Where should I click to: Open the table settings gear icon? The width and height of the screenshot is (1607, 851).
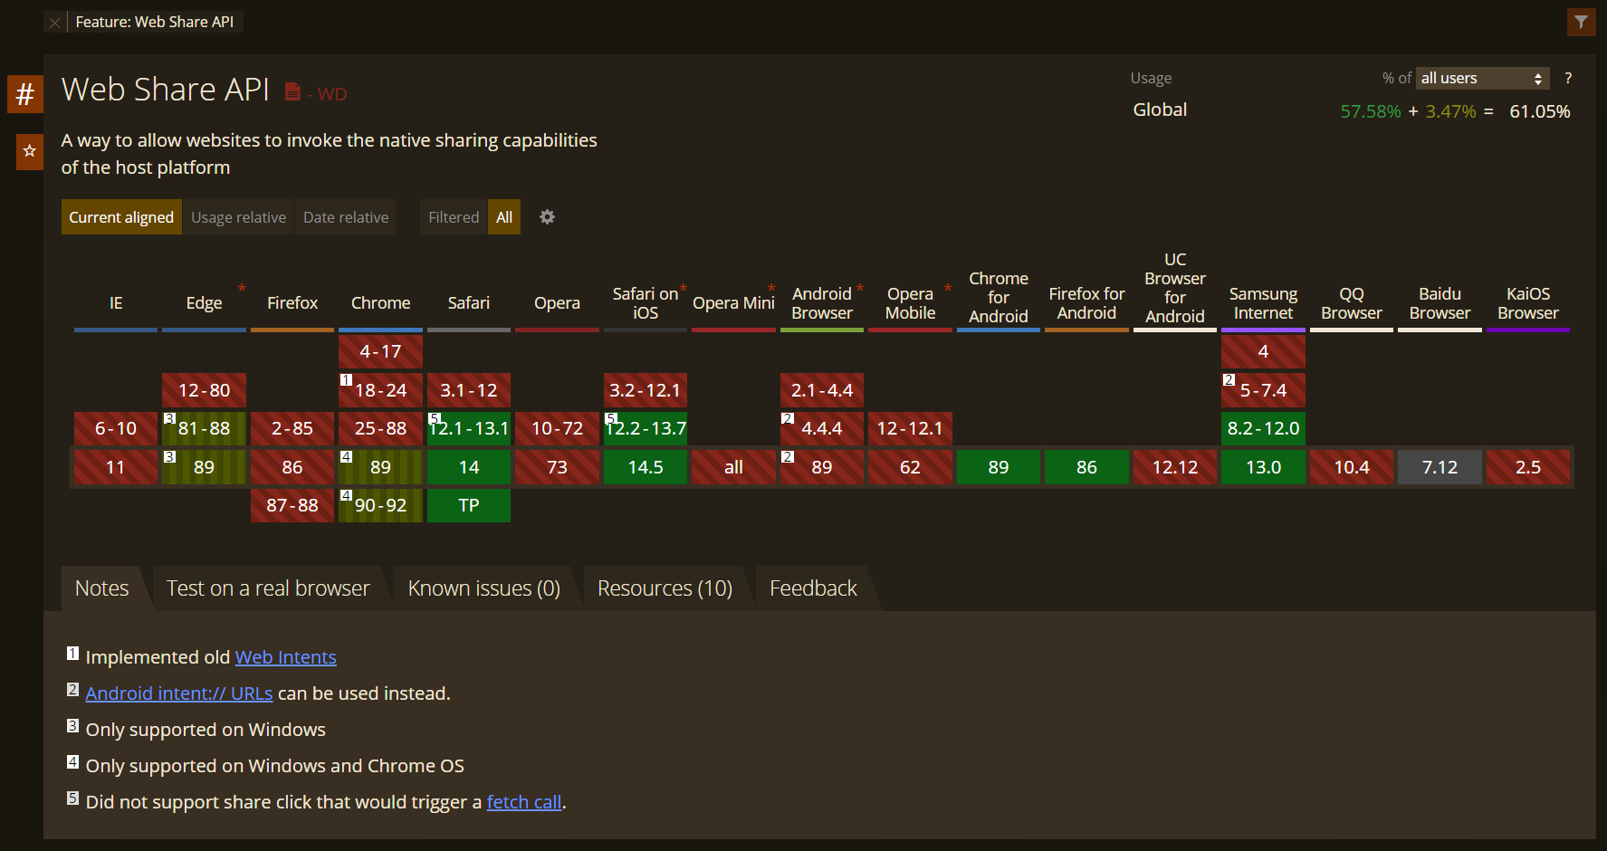(547, 216)
